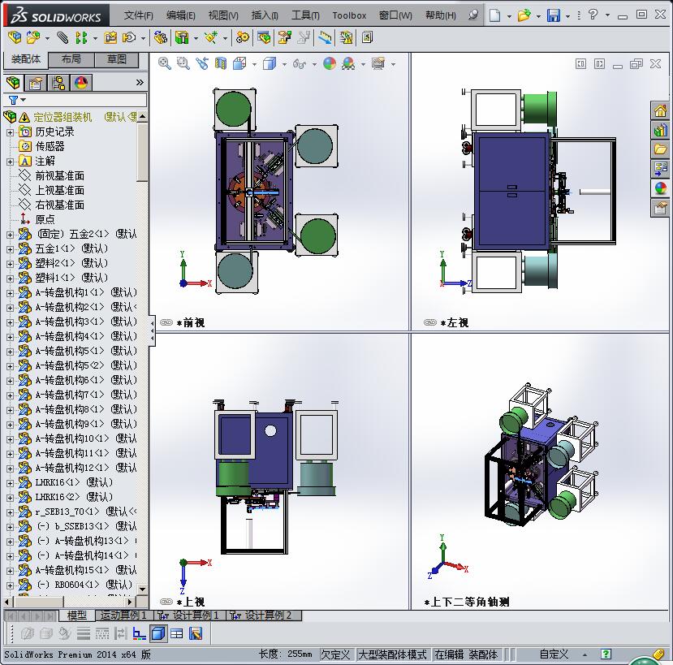Select the 前视基准面 plane in tree

[59, 176]
